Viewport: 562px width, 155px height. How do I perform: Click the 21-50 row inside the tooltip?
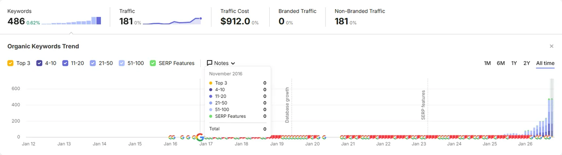tap(238, 103)
